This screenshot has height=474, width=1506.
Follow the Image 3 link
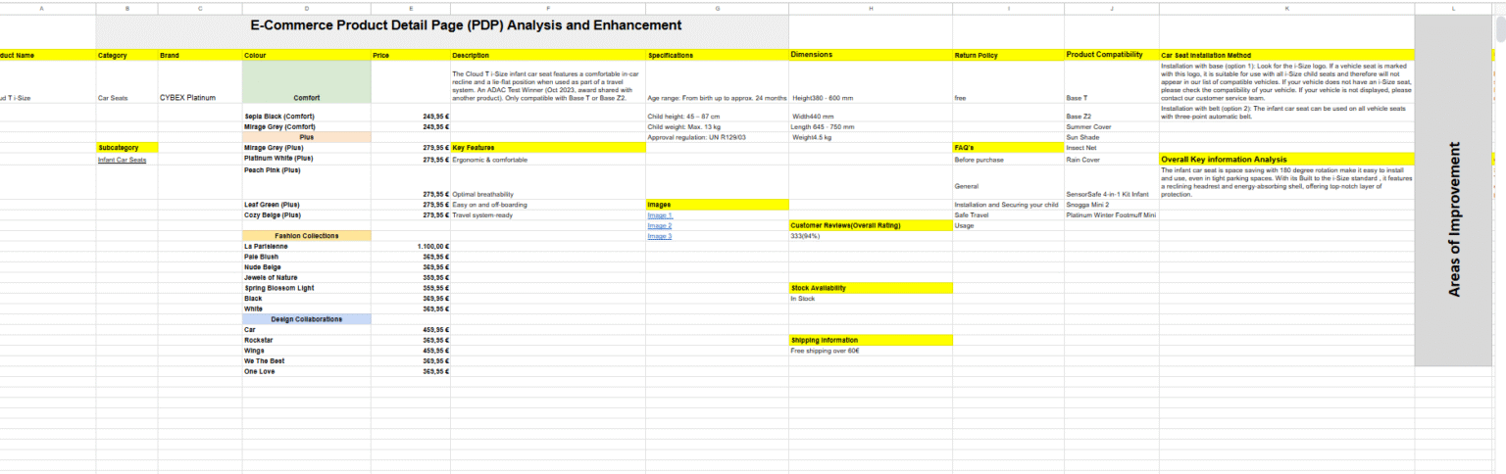660,236
